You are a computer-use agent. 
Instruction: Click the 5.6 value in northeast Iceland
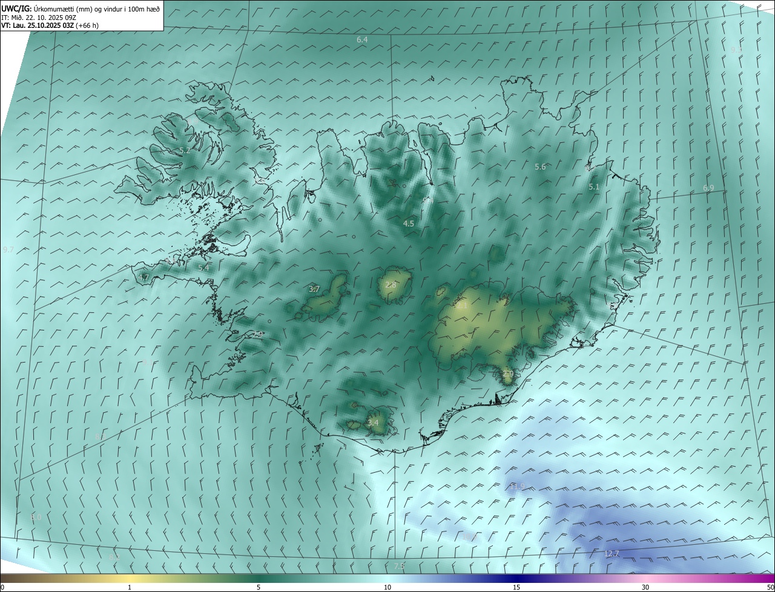pos(540,166)
